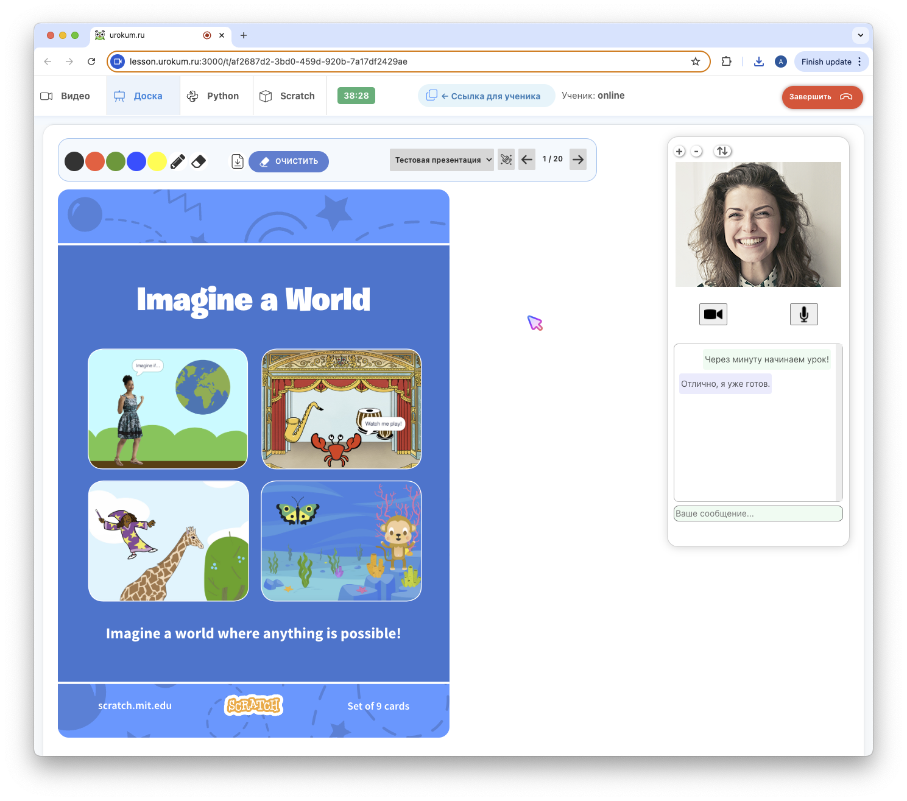Open the Тестовая презентация dropdown
Image resolution: width=907 pixels, height=801 pixels.
(442, 160)
